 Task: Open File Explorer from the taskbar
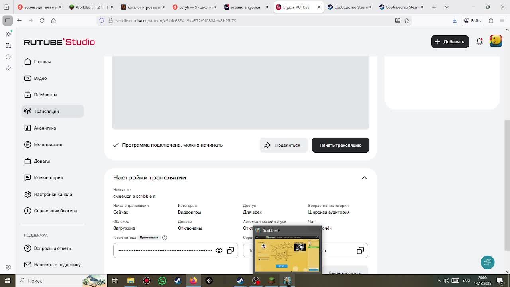coord(131,281)
